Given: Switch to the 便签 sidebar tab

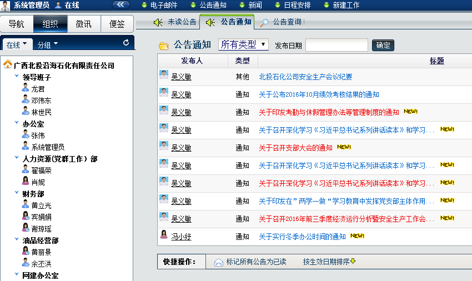Looking at the screenshot, I should tap(117, 24).
